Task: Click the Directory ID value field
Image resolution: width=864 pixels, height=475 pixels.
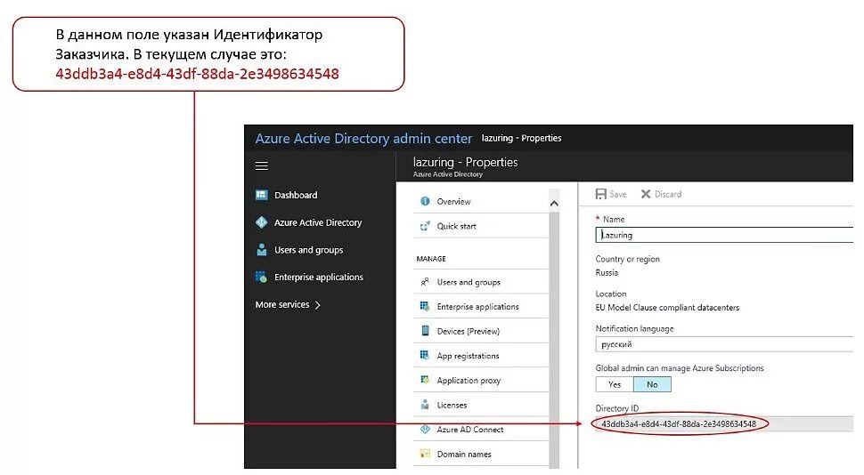Action: 724,423
